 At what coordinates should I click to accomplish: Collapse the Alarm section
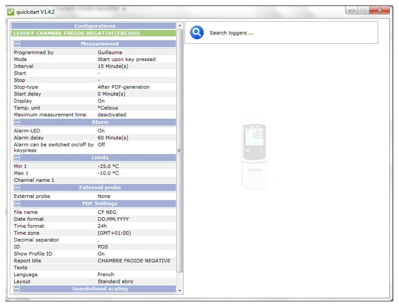(x=17, y=122)
